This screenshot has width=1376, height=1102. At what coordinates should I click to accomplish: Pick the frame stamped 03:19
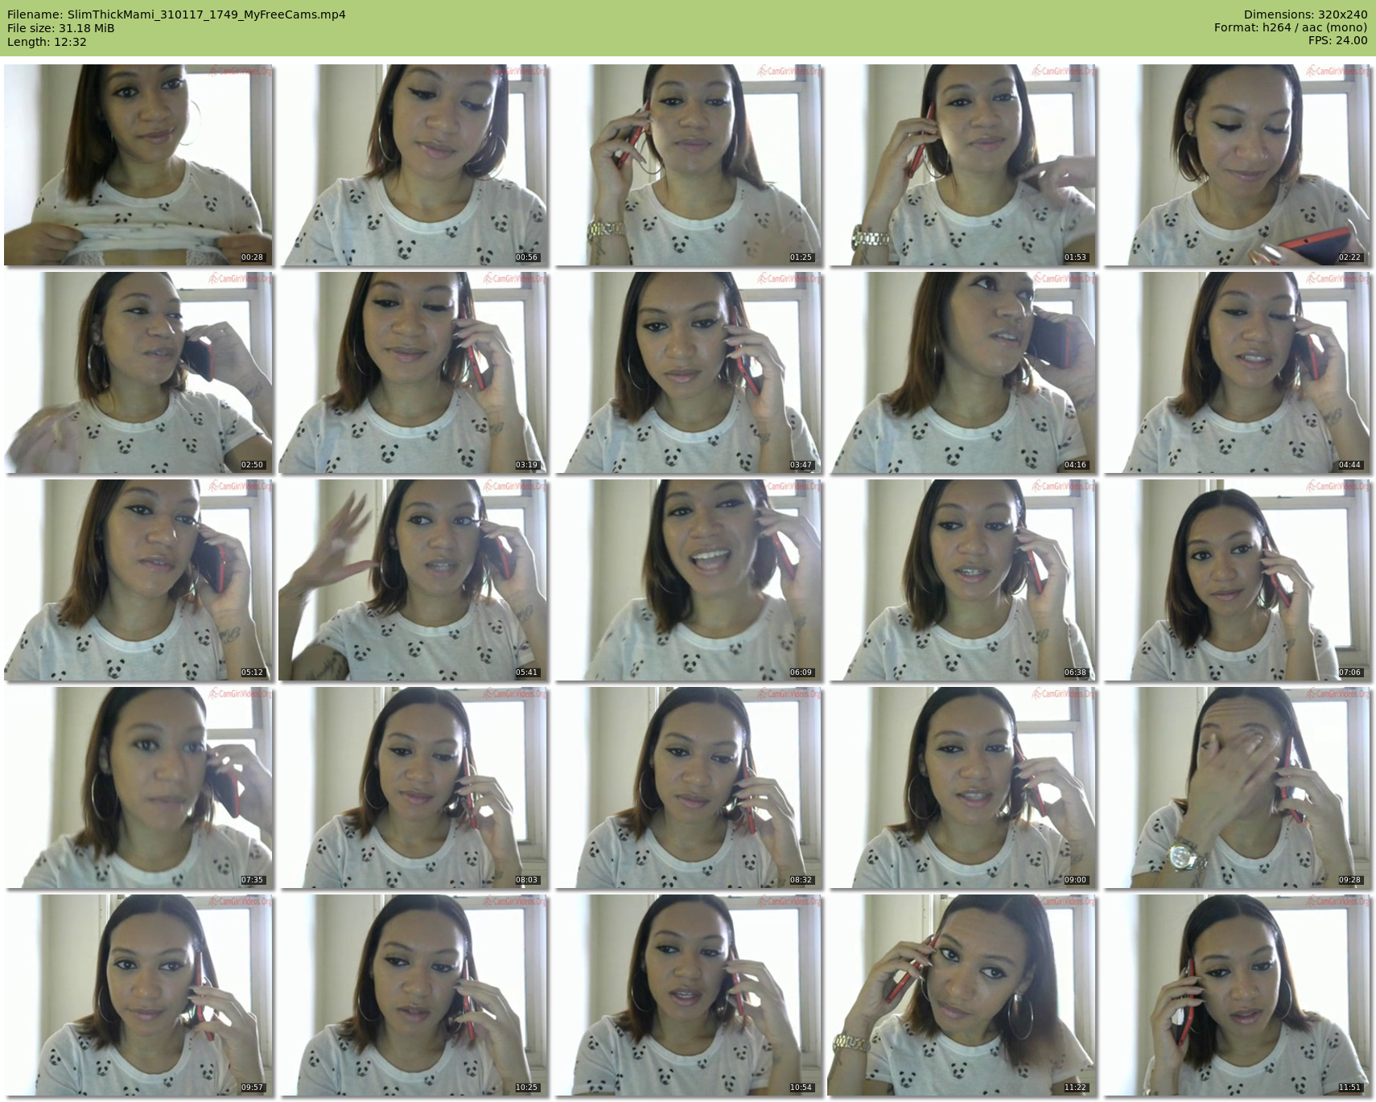[413, 372]
